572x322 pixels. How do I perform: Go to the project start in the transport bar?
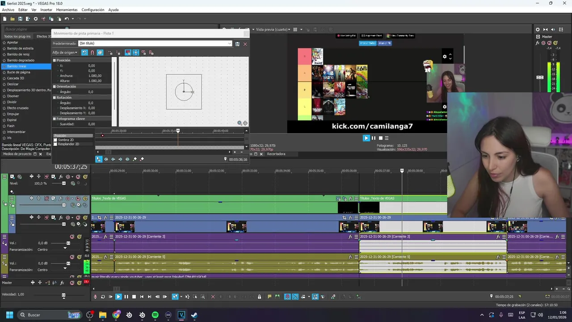point(142,297)
